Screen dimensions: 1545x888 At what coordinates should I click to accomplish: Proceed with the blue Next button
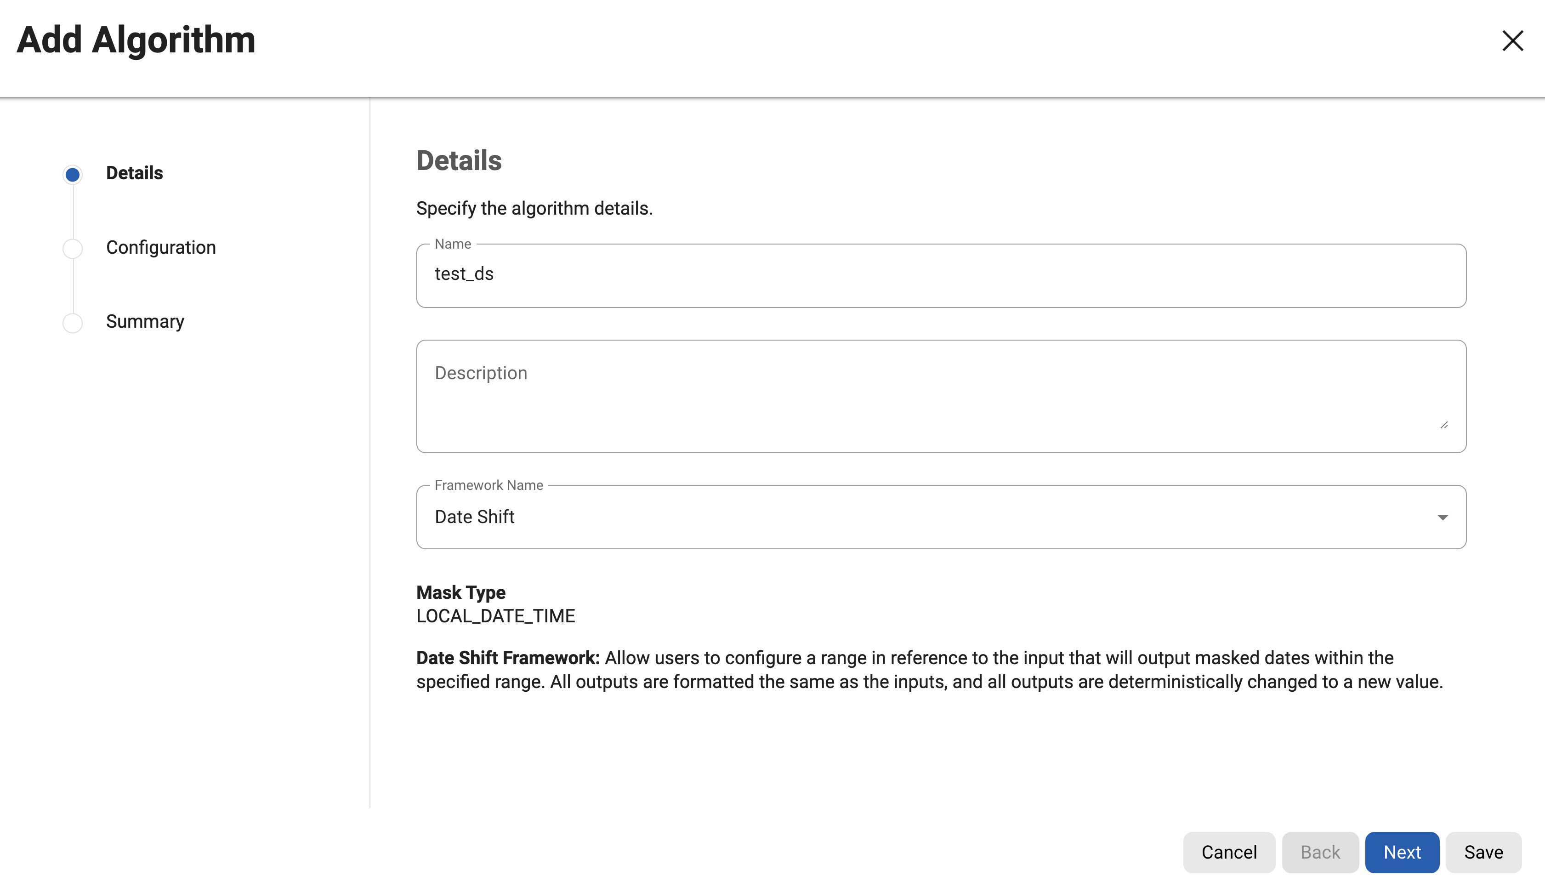(x=1402, y=852)
